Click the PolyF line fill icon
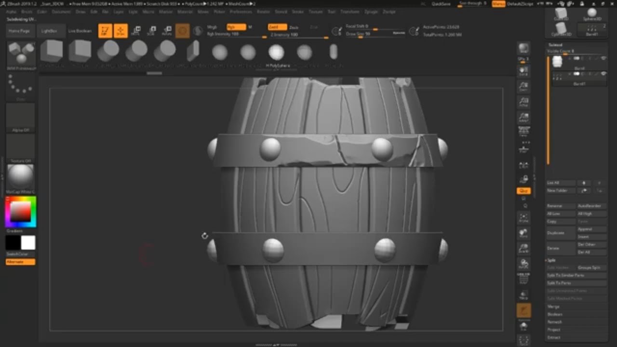617x347 pixels. click(x=523, y=279)
